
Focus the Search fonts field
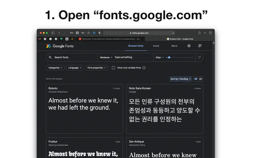72,57
